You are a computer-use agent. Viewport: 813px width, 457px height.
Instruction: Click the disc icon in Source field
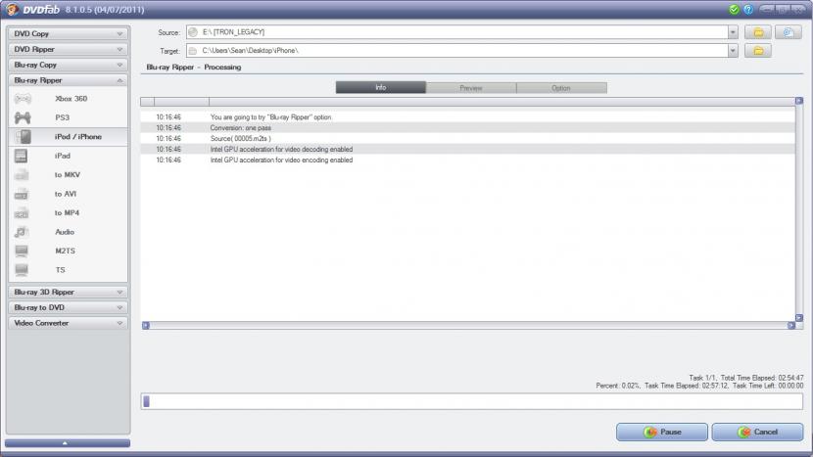click(x=193, y=32)
